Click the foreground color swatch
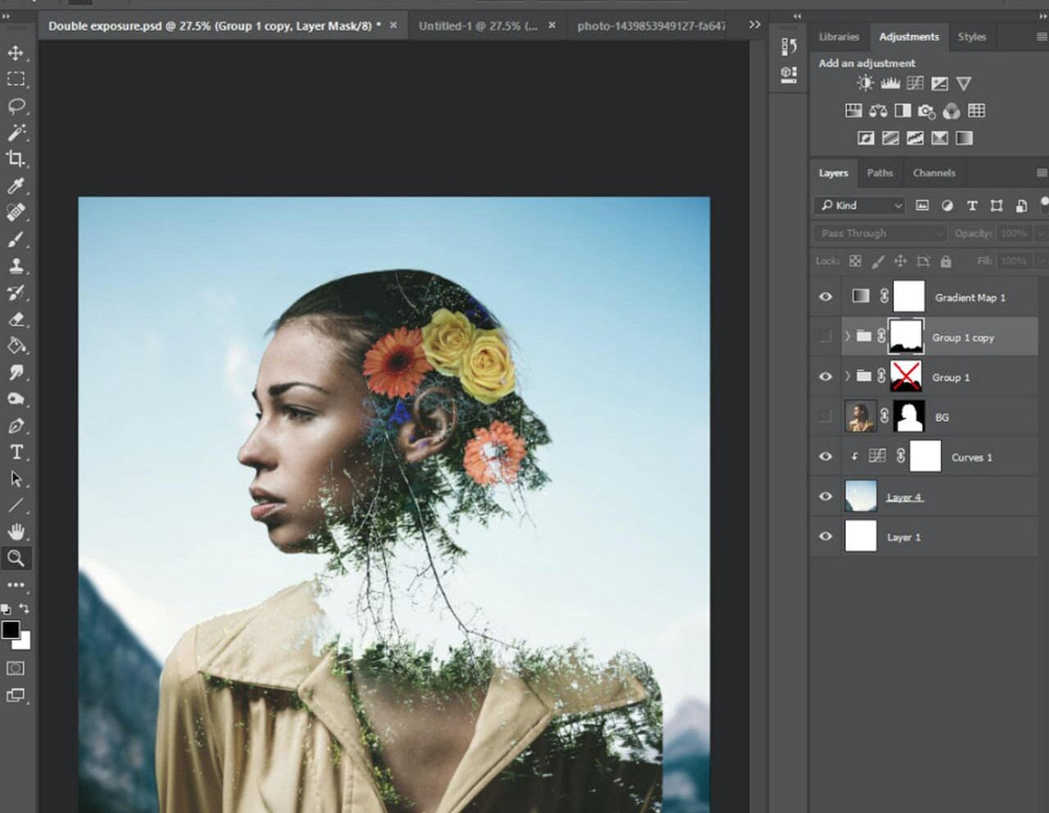This screenshot has height=813, width=1049. [x=11, y=629]
